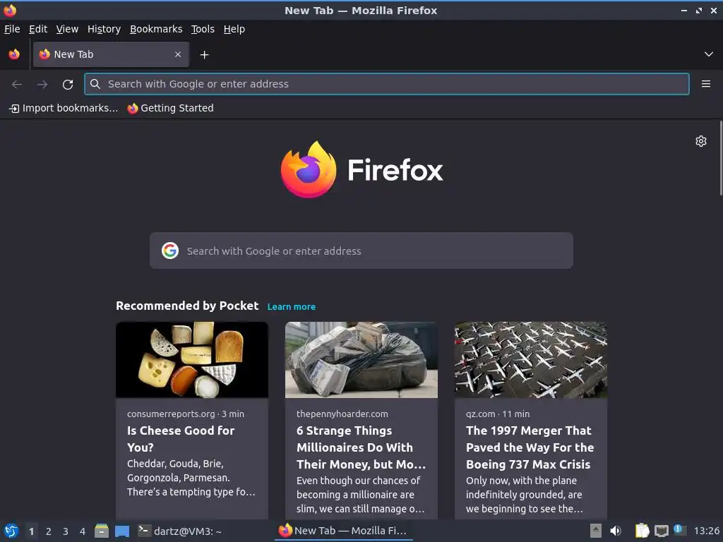Switch to workspace 3 in taskbar
The height and width of the screenshot is (542, 723).
[x=66, y=531]
